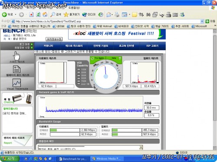
Task: Expand the address bar dropdown arrow
Action: click(x=202, y=21)
